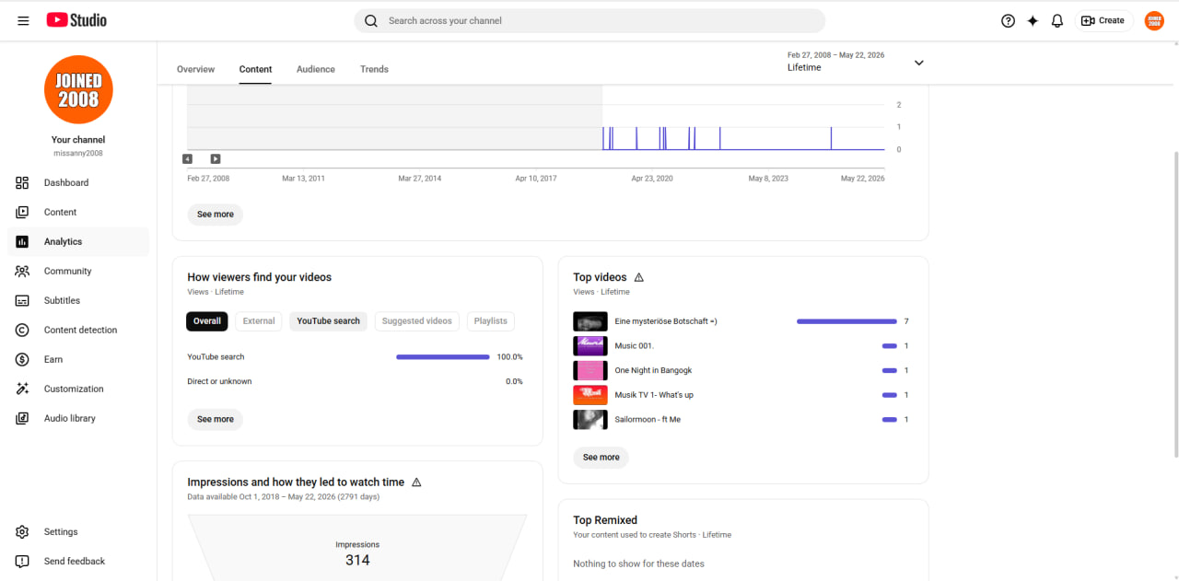The height and width of the screenshot is (581, 1179).
Task: Click the missanny2008 channel handle
Action: click(78, 154)
